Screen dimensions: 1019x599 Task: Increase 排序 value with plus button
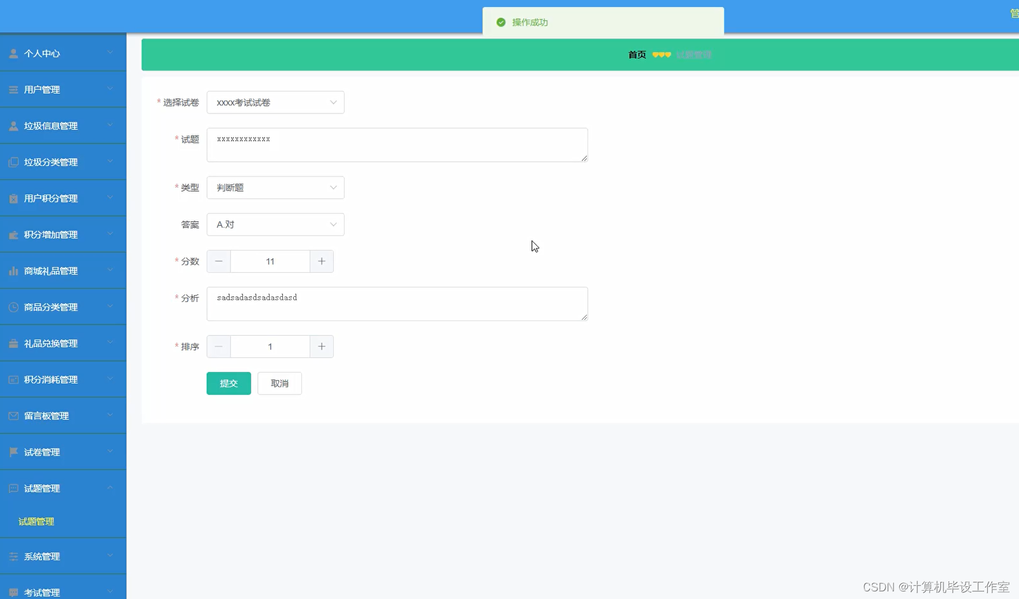point(322,346)
